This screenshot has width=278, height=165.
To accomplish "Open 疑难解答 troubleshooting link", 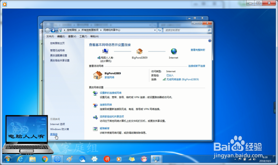I will coord(105,128).
